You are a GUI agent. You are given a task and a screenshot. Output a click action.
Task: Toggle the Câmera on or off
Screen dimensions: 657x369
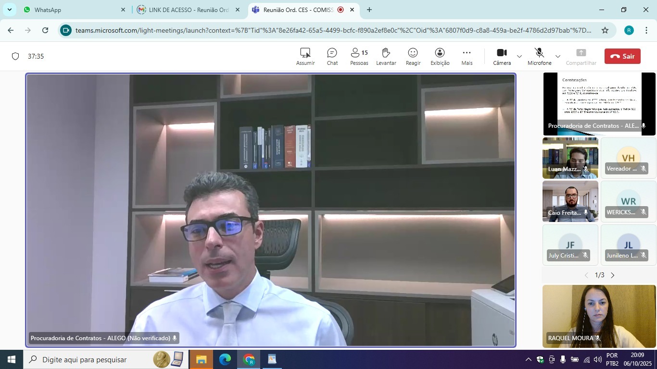pos(502,56)
